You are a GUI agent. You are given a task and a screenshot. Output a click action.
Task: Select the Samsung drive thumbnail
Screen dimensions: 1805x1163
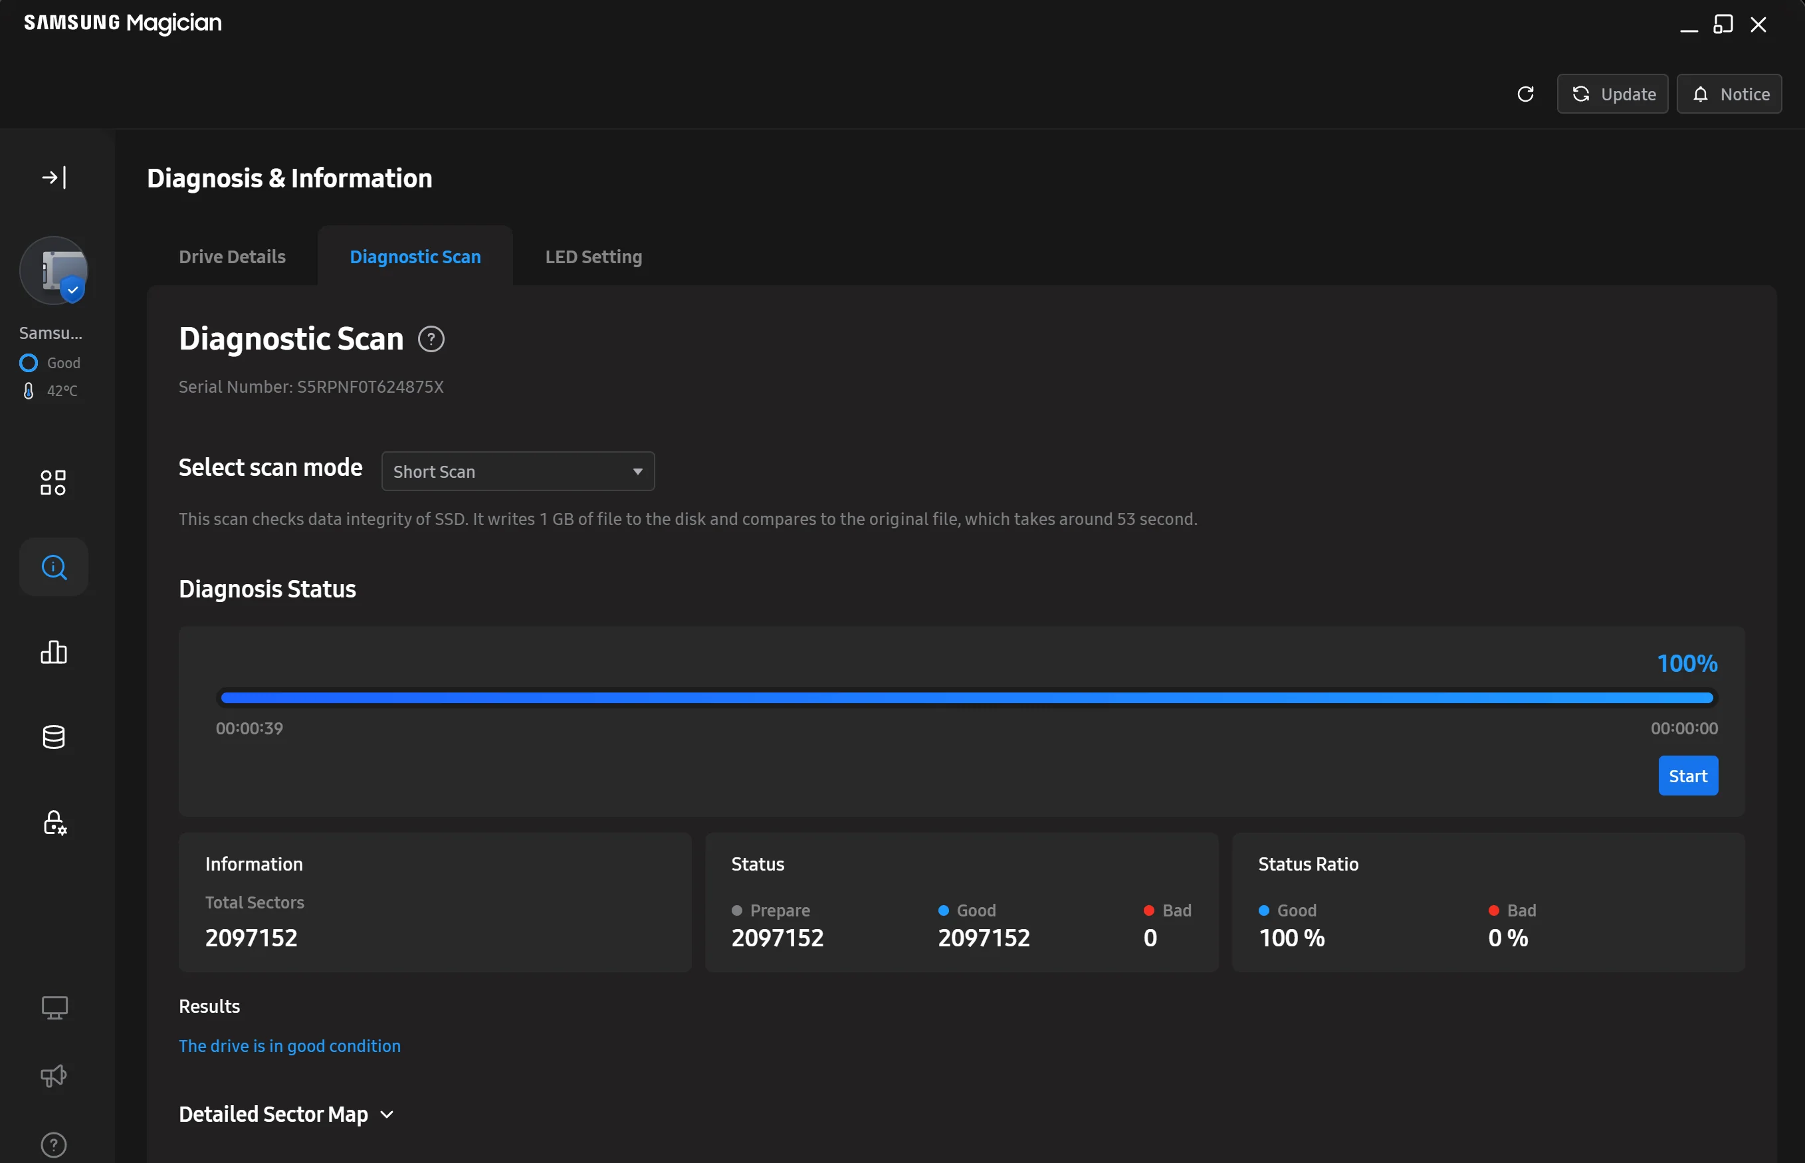(54, 270)
